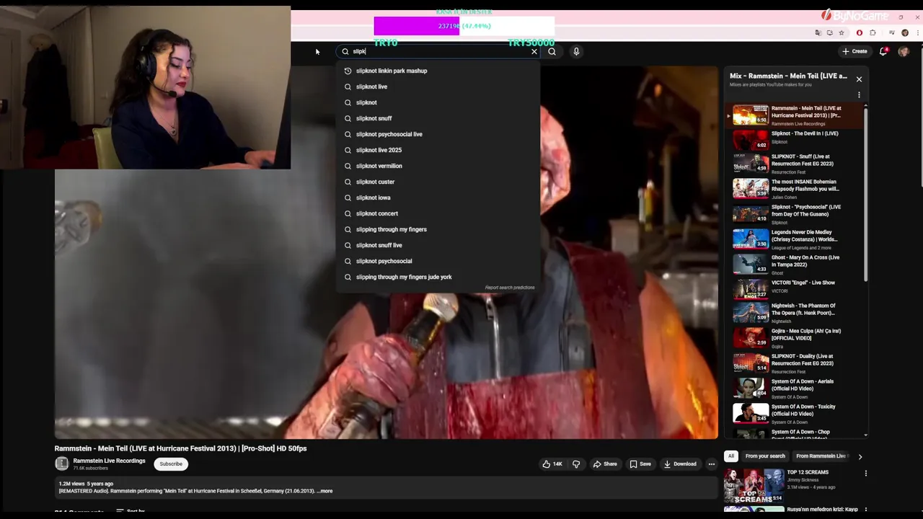Screen dimensions: 923x519
Task: Open the Rammstein Live Recordings channel avatar
Action: pyautogui.click(x=62, y=463)
